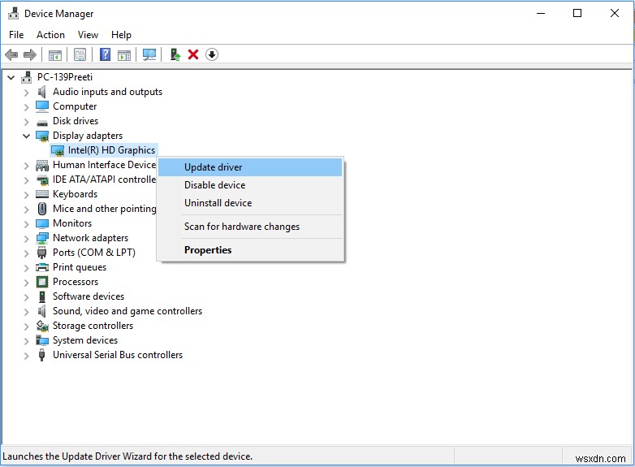This screenshot has width=635, height=467.
Task: Click the Network adapters icon
Action: tap(42, 238)
